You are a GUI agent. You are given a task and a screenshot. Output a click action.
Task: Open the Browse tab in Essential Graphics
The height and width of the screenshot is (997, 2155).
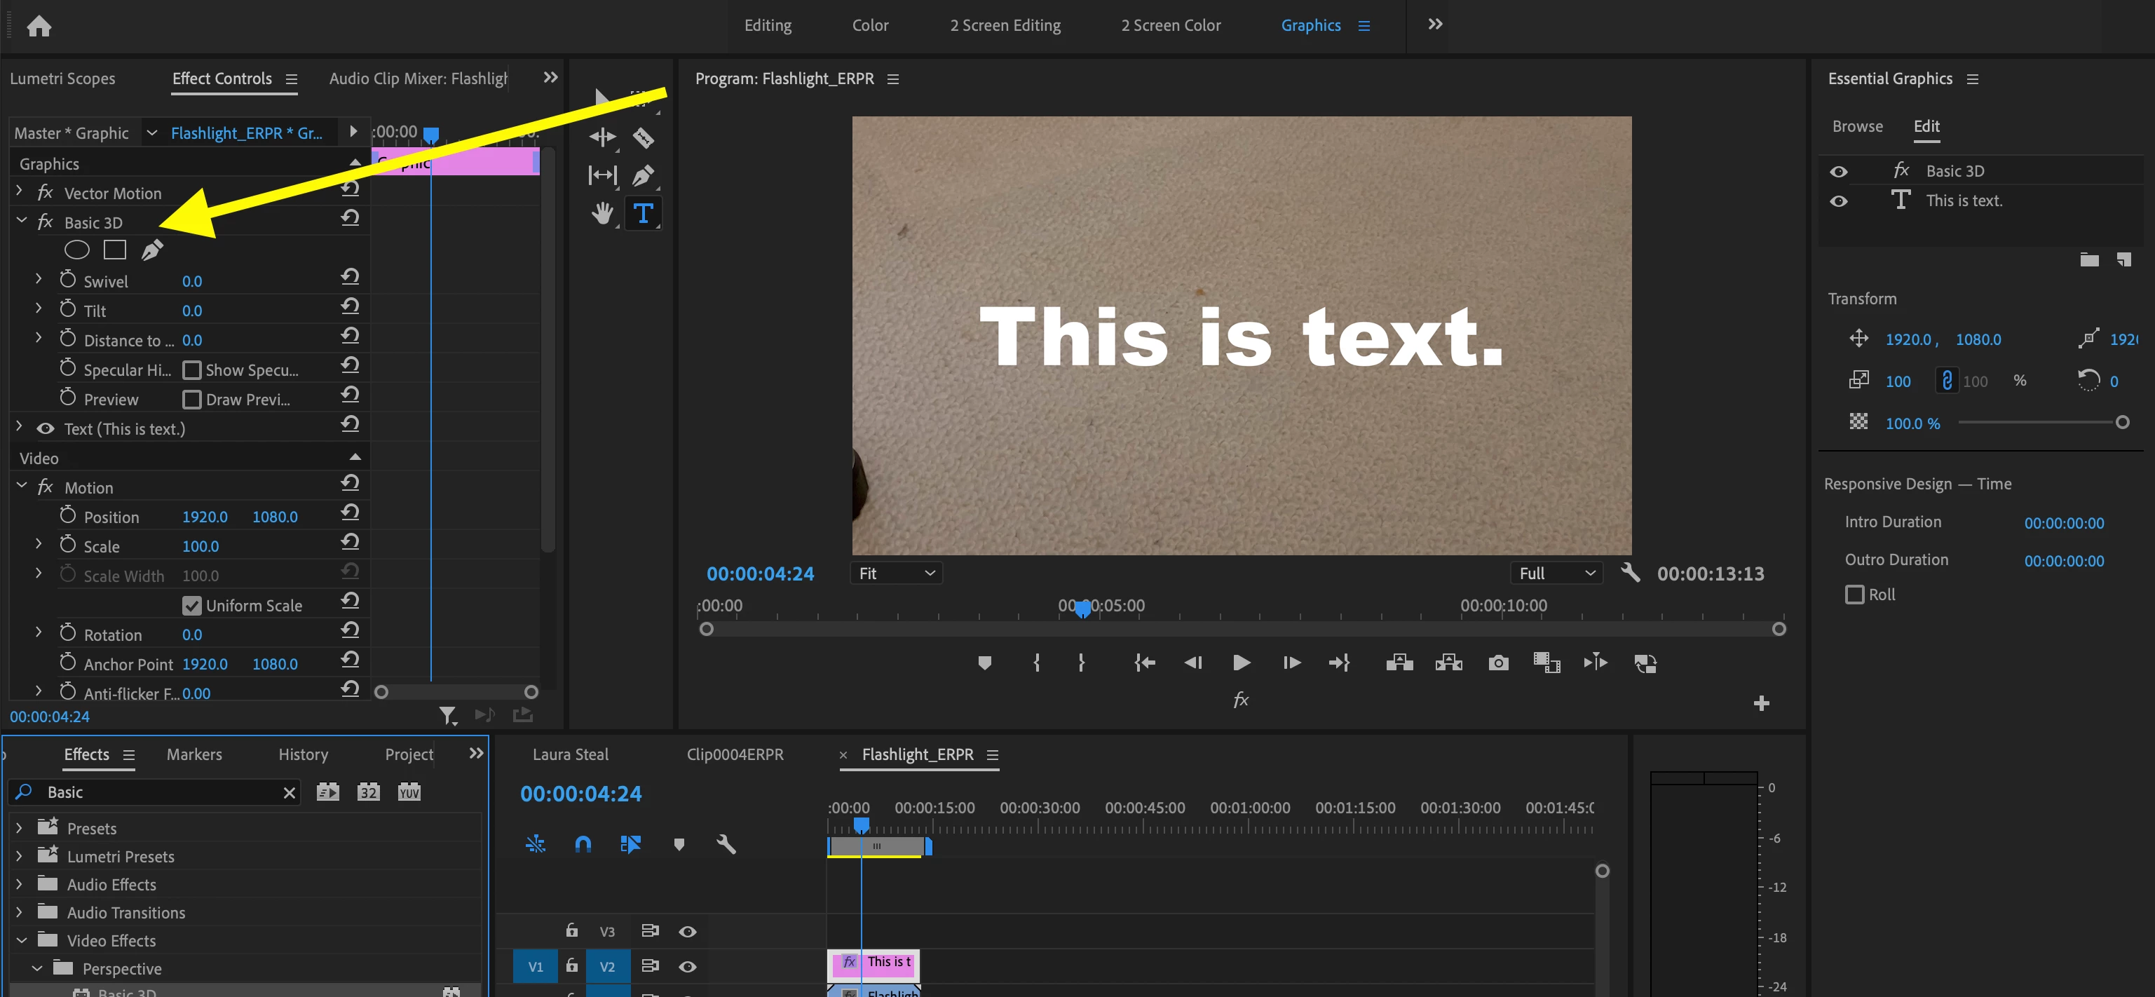1857,126
